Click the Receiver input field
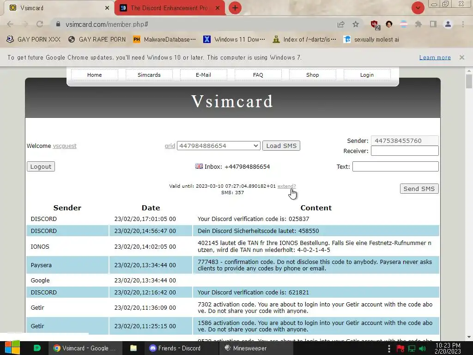 tap(405, 151)
